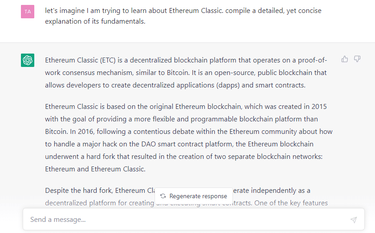The height and width of the screenshot is (233, 375).
Task: Click the circular arrows regenerate icon
Action: [x=163, y=196]
